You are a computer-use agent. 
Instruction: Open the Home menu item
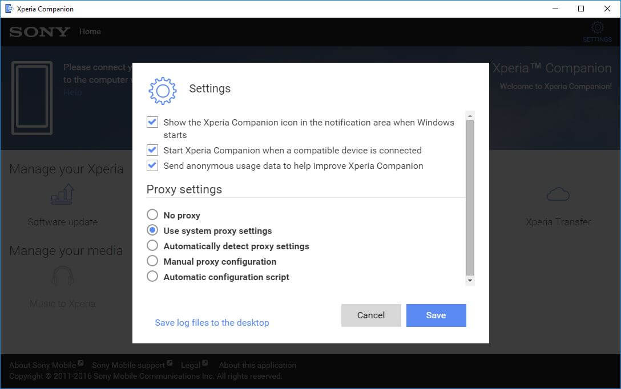[x=90, y=32]
